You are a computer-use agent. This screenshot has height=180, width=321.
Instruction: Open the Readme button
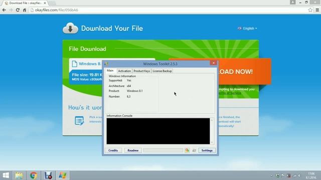coord(133,150)
